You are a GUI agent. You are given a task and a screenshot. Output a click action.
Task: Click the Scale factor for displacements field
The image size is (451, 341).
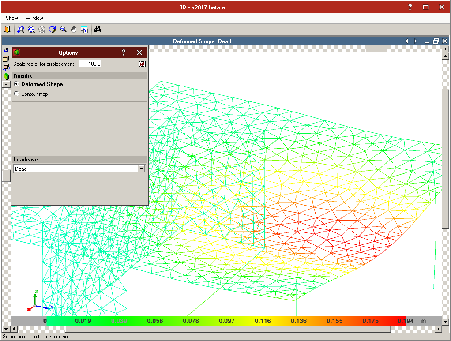pos(90,64)
